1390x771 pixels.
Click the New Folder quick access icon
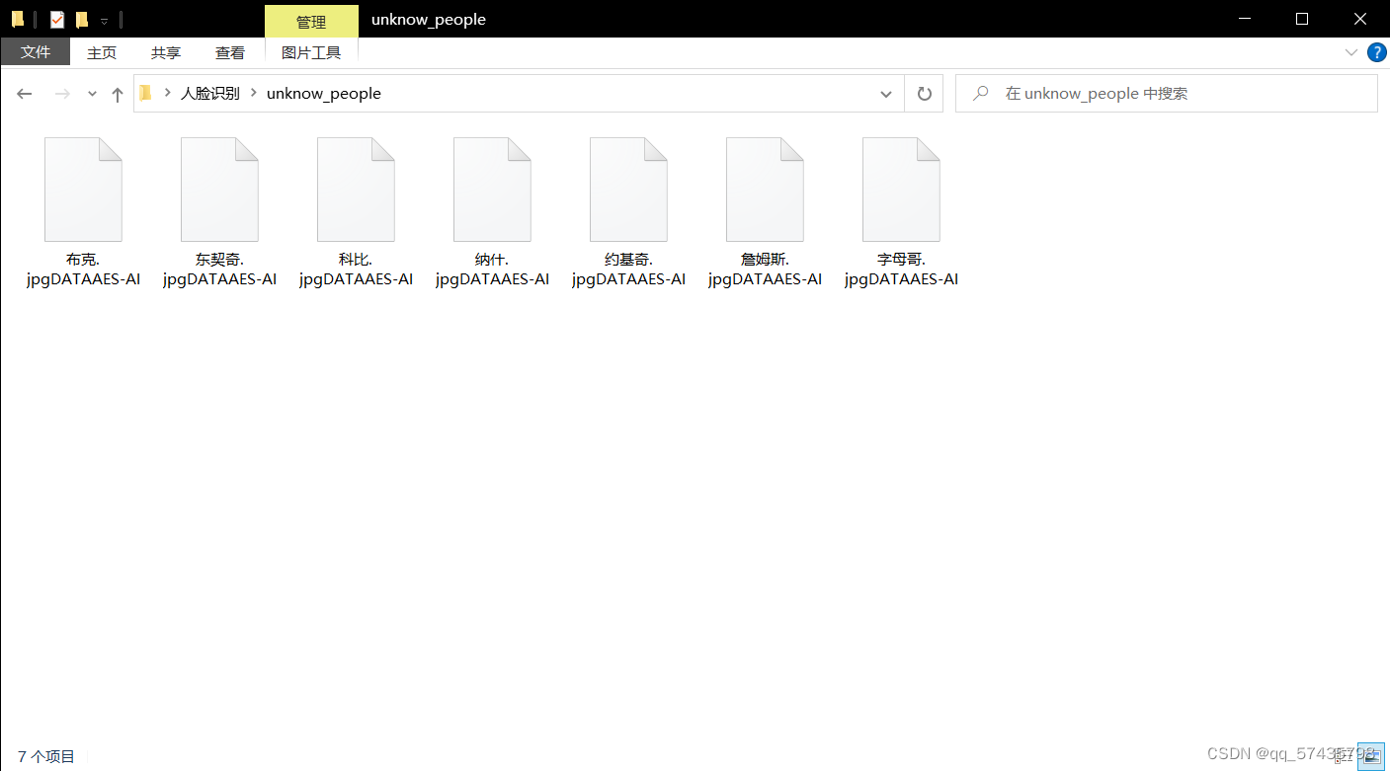tap(82, 19)
